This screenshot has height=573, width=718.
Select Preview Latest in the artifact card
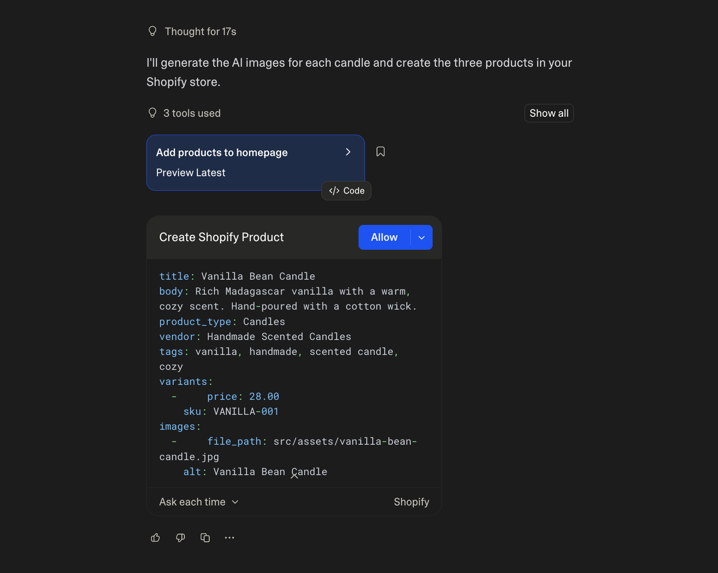pos(190,173)
